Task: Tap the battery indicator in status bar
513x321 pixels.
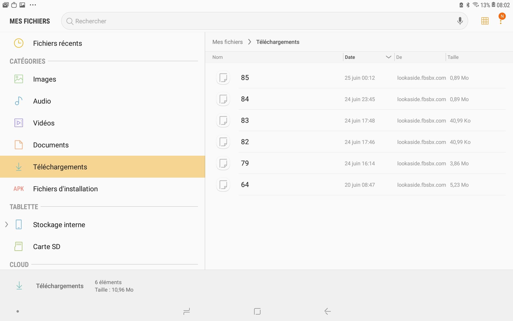Action: 493,5
